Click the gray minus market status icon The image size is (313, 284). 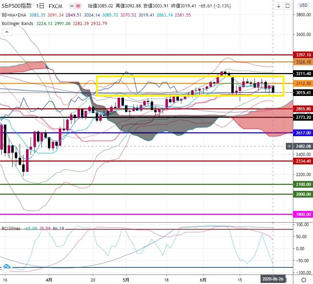pos(72,6)
